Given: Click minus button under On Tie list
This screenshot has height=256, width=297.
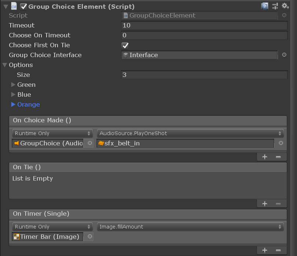Looking at the screenshot, I should pos(278,204).
